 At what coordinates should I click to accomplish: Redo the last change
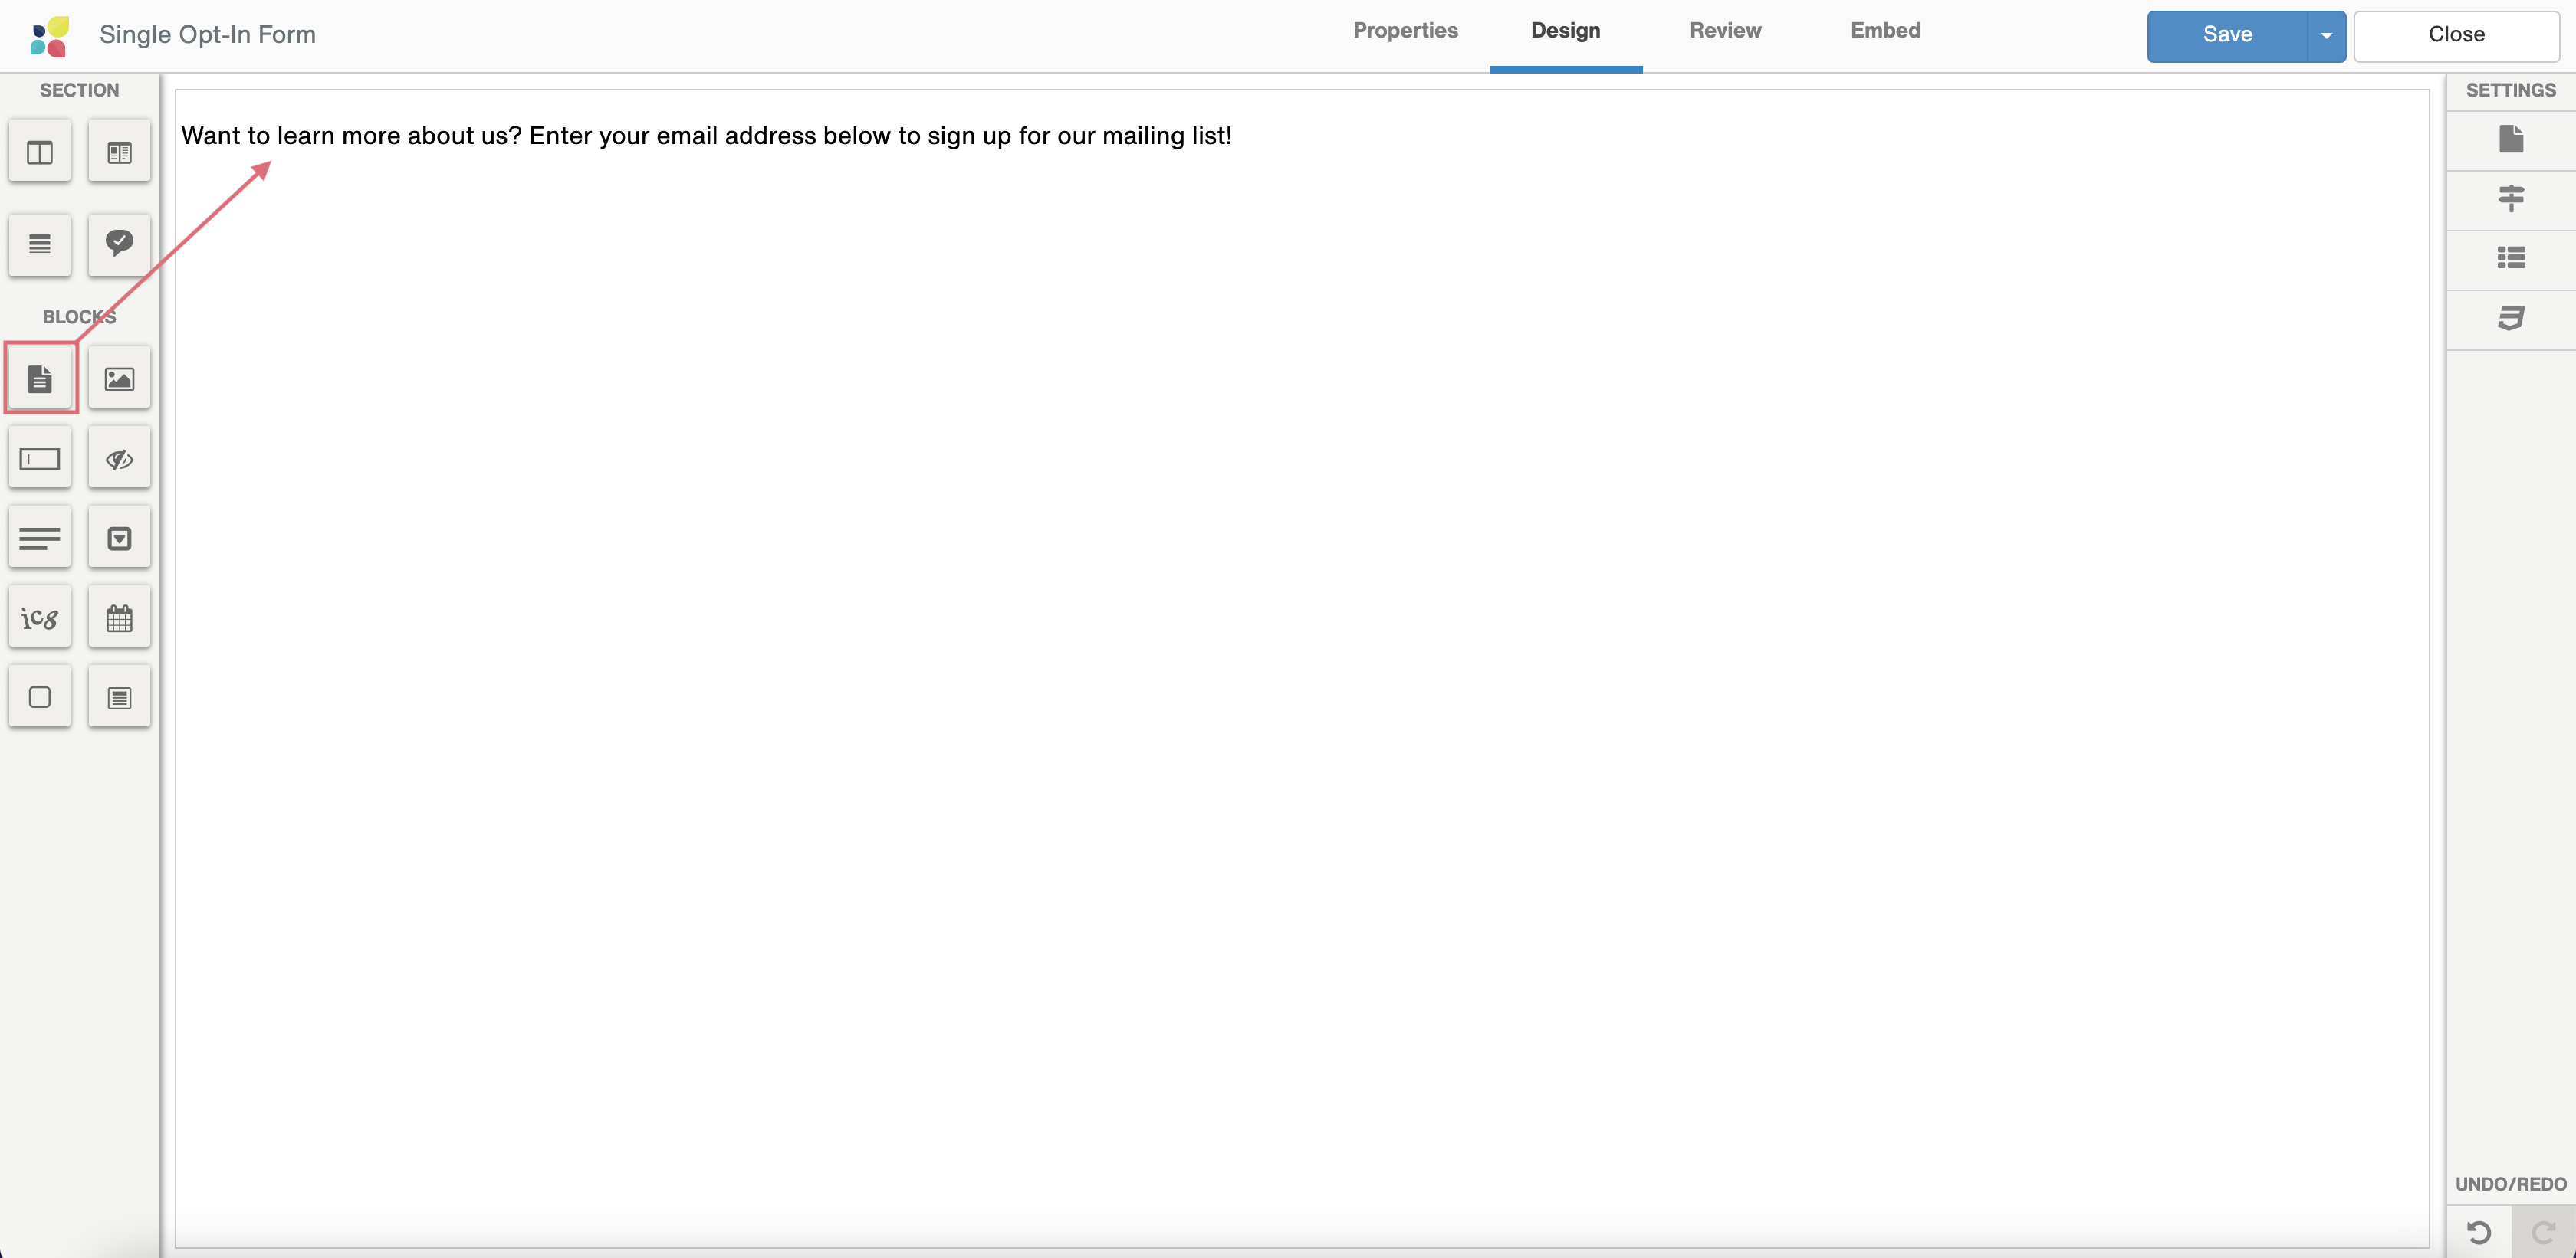pos(2543,1232)
